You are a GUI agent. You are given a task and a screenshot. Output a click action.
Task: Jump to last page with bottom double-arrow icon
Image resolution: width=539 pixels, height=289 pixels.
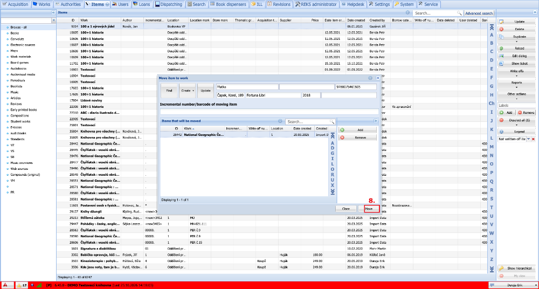[x=492, y=269]
